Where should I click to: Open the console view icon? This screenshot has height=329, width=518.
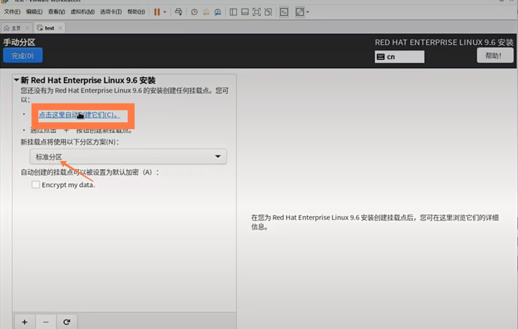(284, 12)
